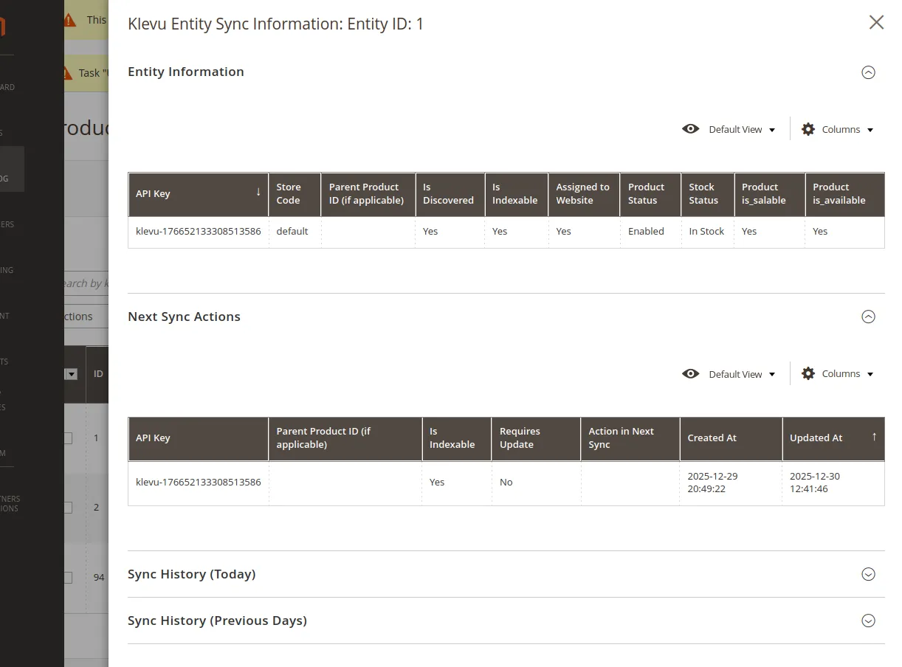902x667 pixels.
Task: Sort by Store Code column header
Action: [x=295, y=194]
